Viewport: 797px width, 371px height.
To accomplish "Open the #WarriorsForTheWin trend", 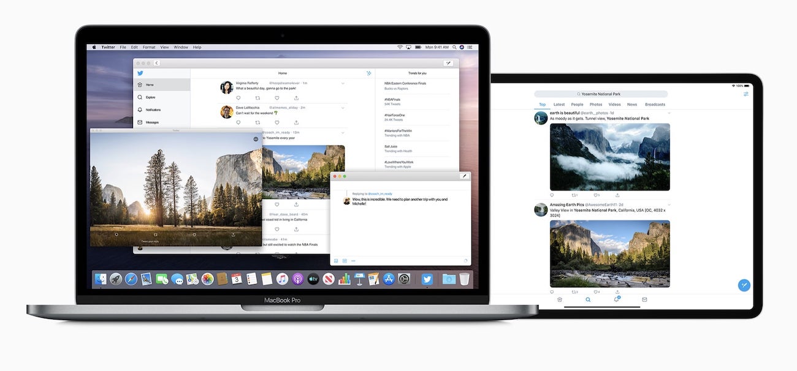I will tap(399, 133).
